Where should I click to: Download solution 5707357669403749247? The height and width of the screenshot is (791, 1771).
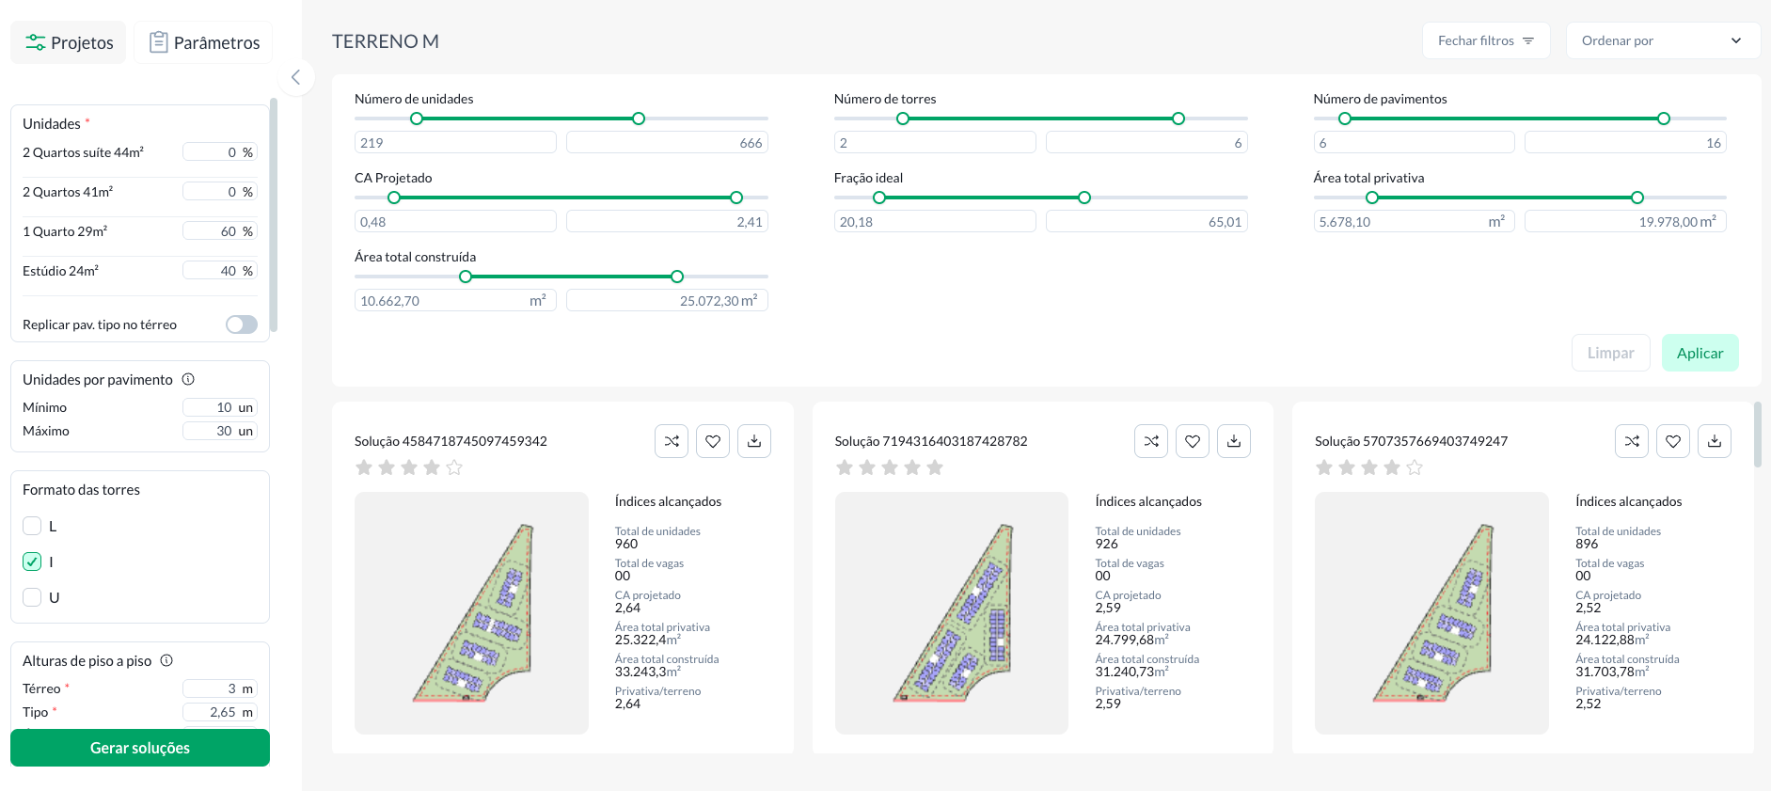[x=1715, y=441]
